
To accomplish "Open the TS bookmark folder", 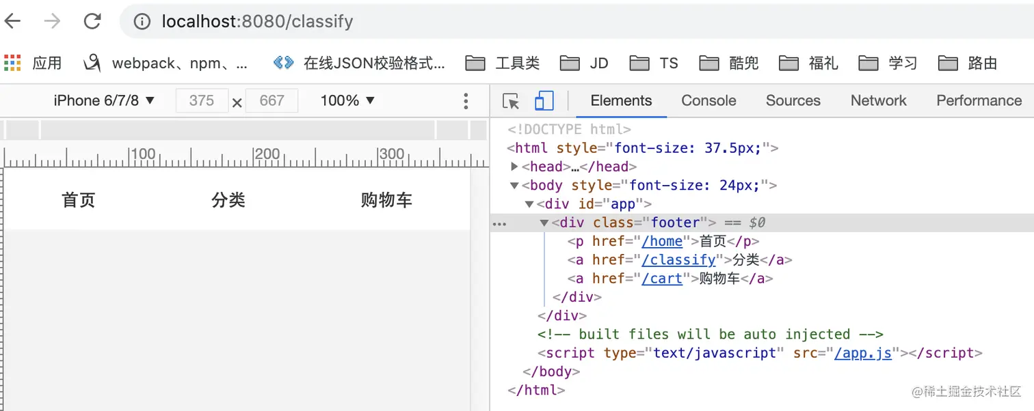I will 654,63.
